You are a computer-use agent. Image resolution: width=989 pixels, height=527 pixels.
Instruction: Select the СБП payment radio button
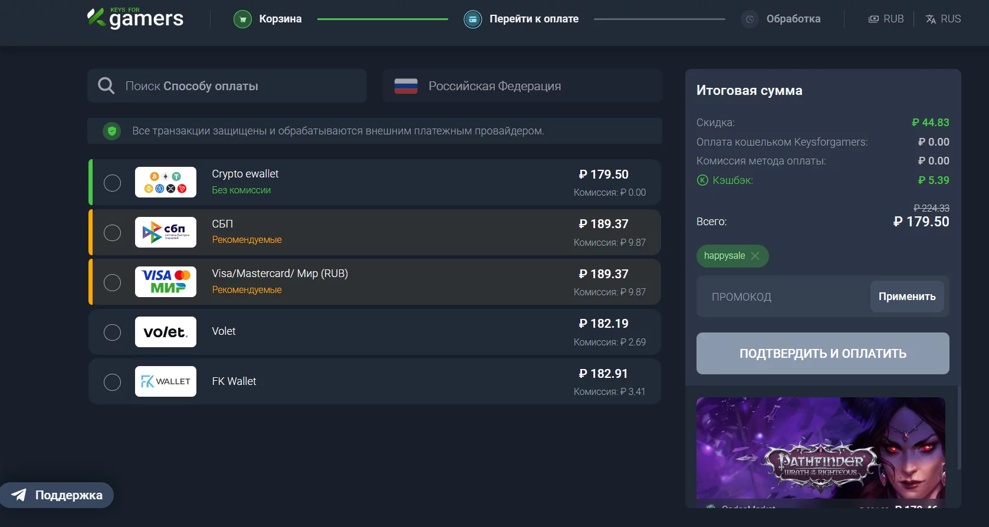pyautogui.click(x=112, y=233)
